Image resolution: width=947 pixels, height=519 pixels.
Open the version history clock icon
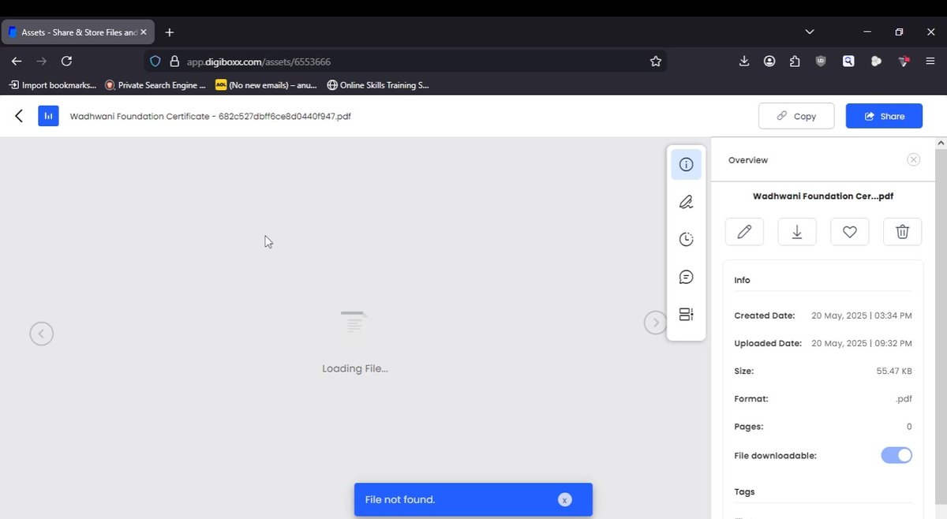(x=686, y=239)
